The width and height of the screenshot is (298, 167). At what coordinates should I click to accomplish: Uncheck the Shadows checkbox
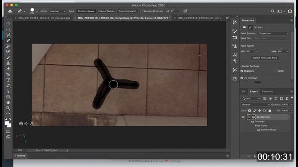242,71
